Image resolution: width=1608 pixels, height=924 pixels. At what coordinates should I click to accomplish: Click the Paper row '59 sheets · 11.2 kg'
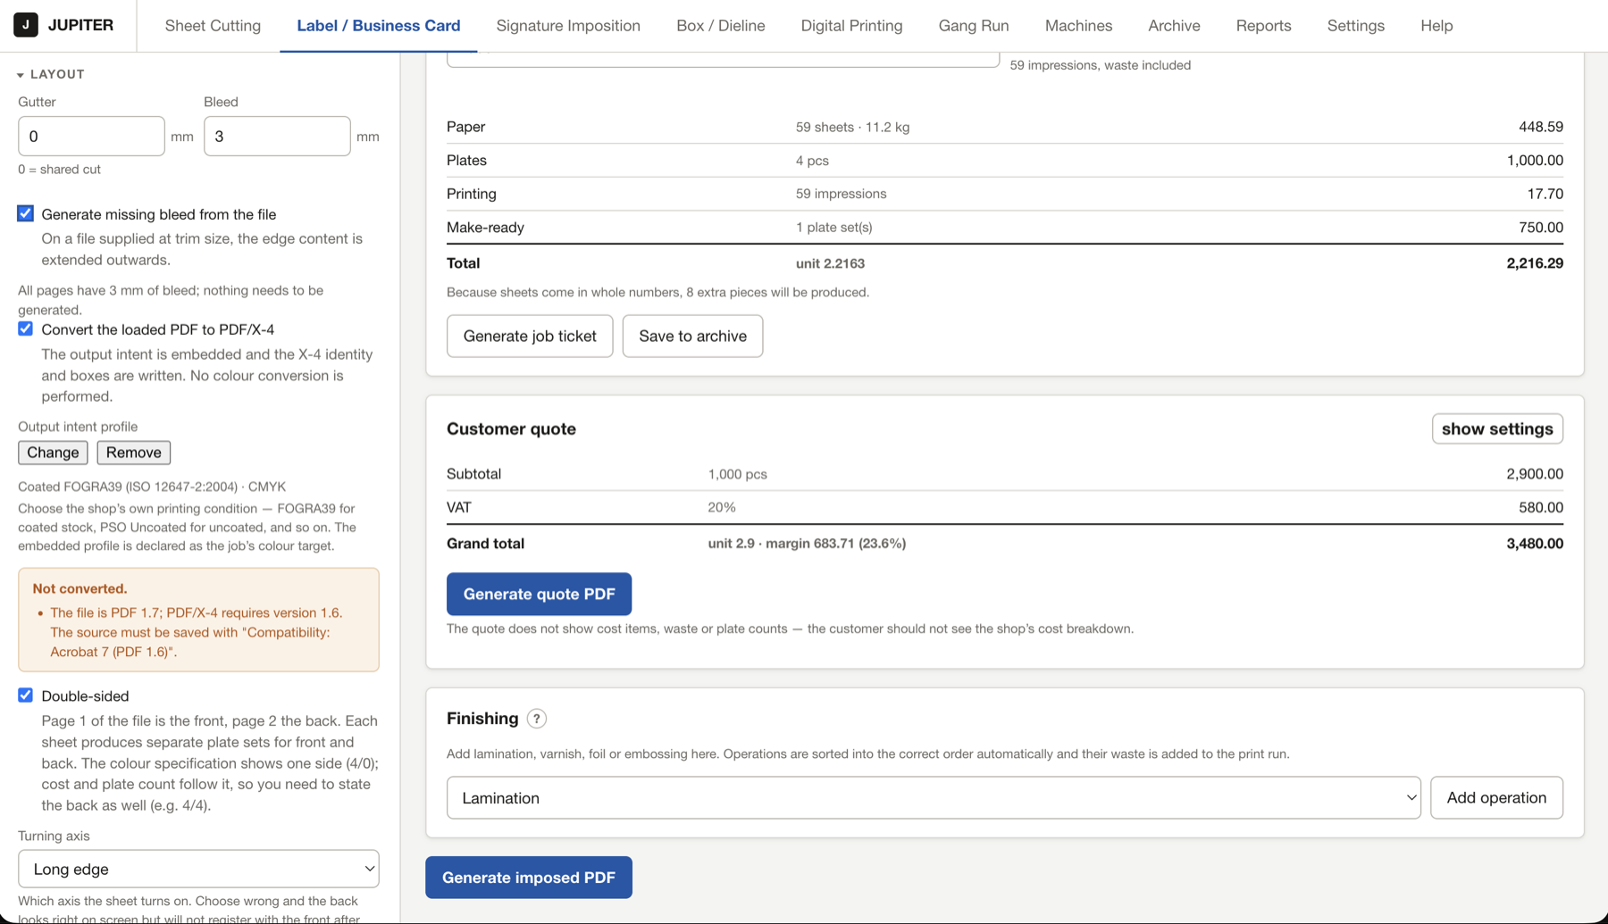pos(852,127)
